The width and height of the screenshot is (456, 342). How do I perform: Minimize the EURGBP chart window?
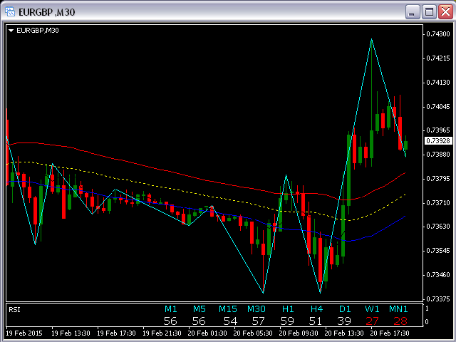coord(412,12)
